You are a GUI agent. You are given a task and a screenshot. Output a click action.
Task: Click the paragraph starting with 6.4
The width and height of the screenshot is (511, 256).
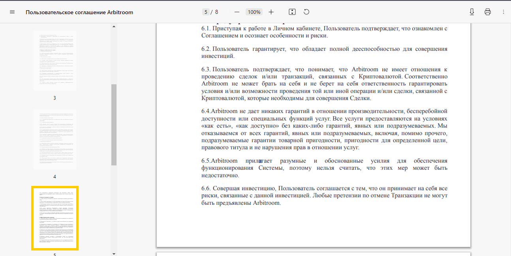click(x=324, y=129)
